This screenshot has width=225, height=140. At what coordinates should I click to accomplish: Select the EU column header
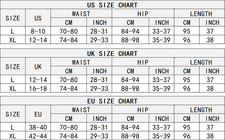(38, 114)
